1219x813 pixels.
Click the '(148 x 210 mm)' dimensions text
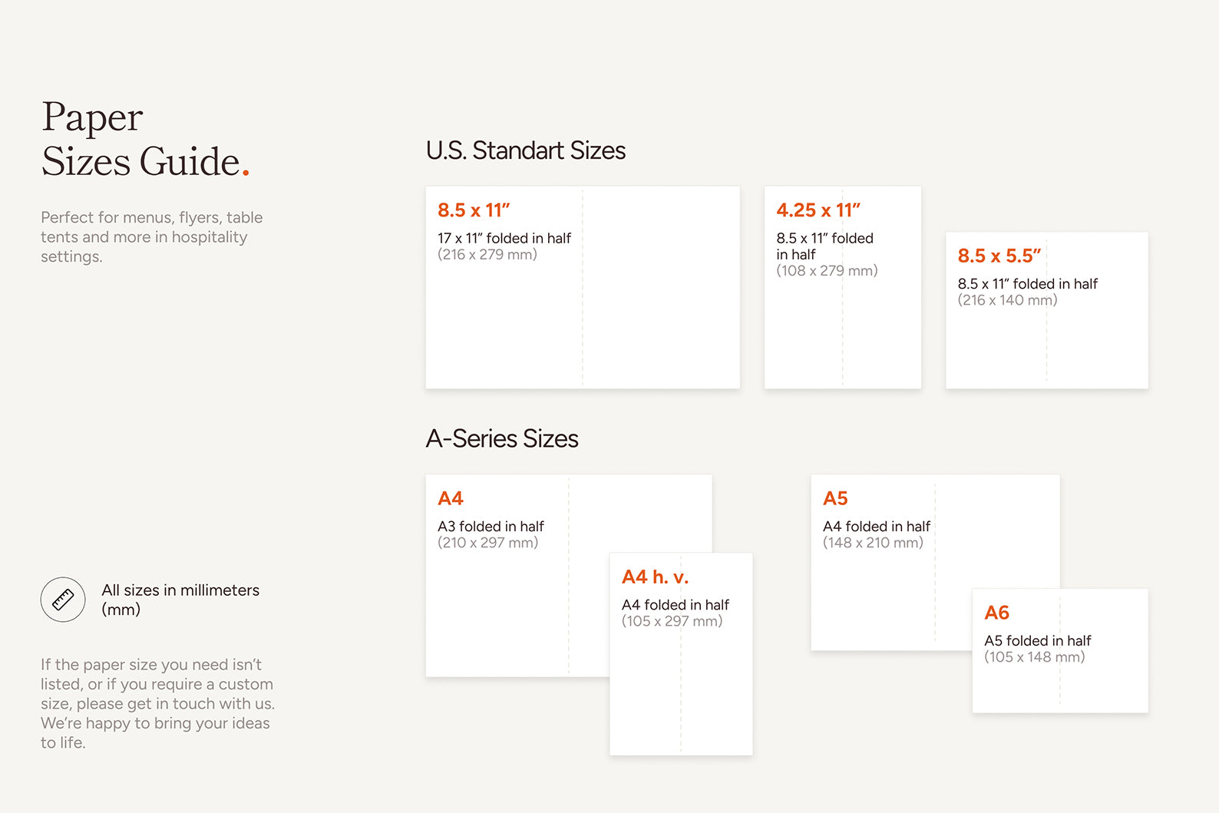point(873,543)
